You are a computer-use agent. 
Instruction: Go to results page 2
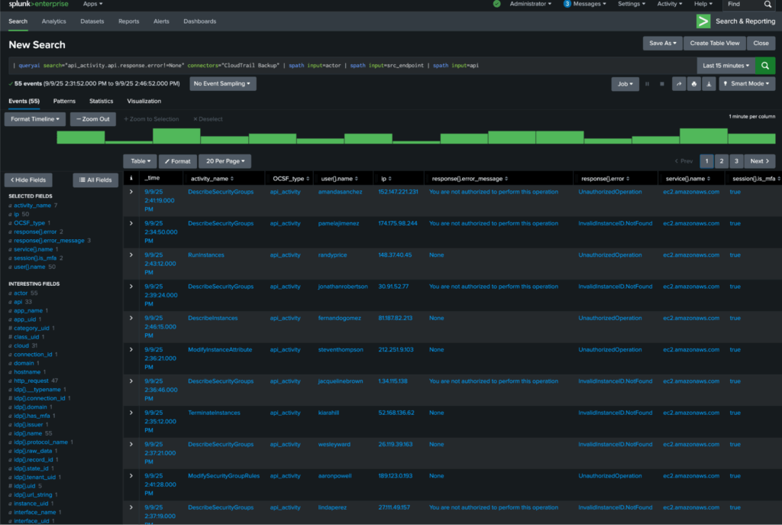tap(721, 161)
